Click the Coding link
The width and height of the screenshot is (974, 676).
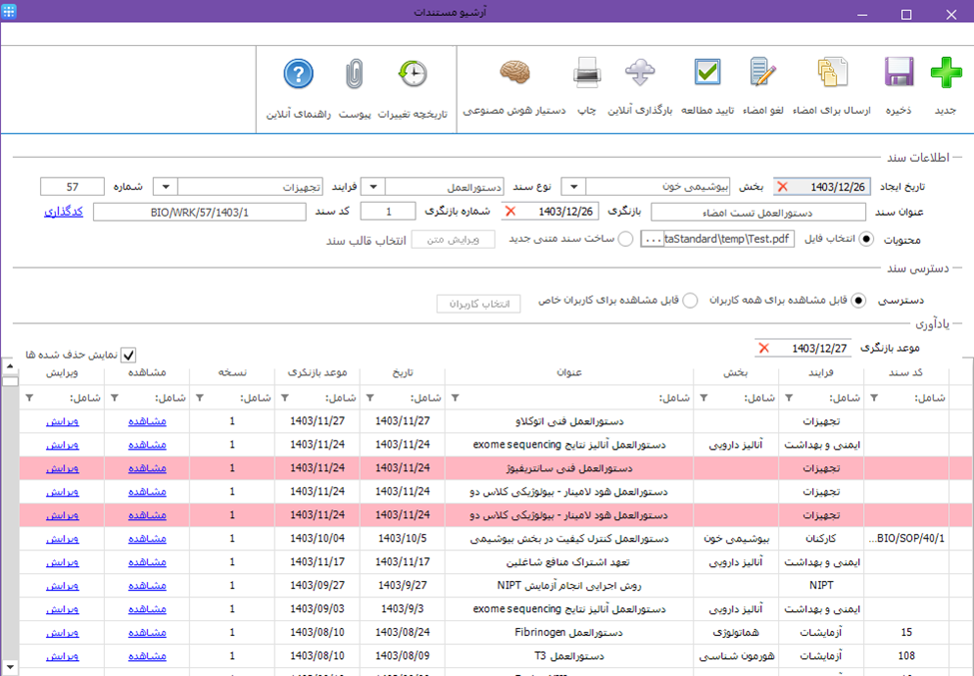63,212
